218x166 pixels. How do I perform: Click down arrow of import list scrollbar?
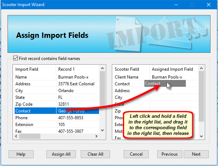[103, 130]
